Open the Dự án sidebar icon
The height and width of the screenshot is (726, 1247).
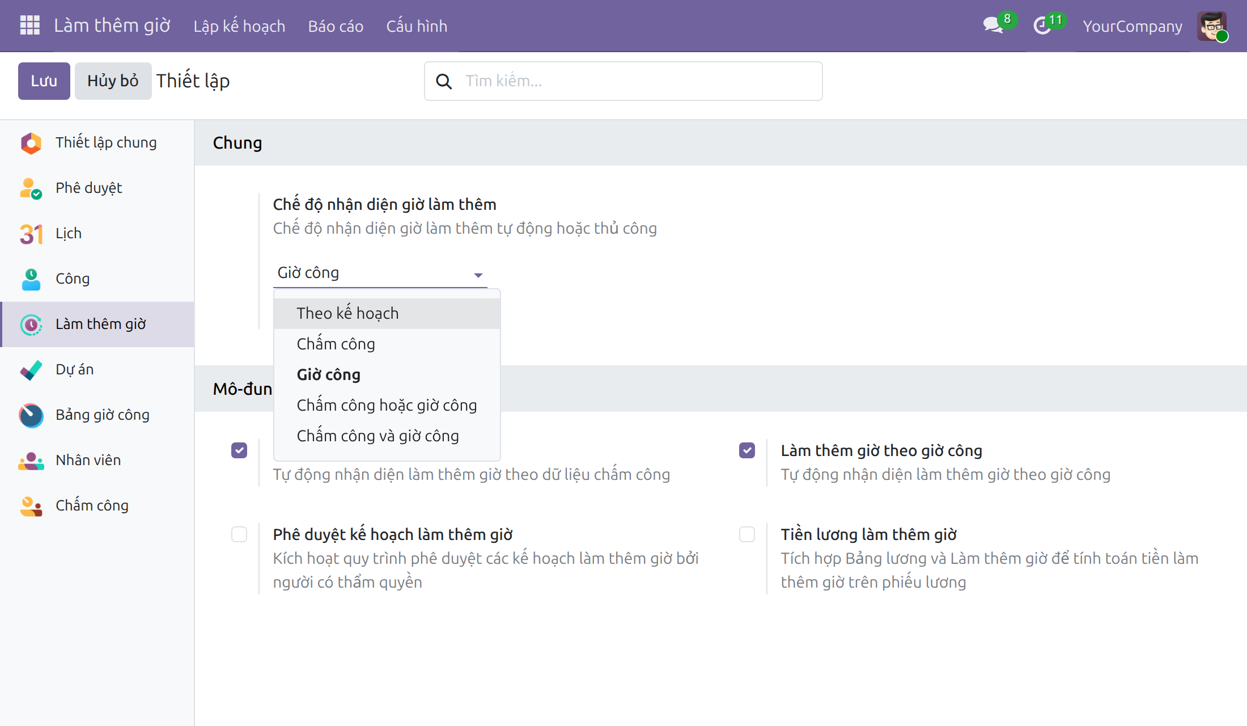31,370
